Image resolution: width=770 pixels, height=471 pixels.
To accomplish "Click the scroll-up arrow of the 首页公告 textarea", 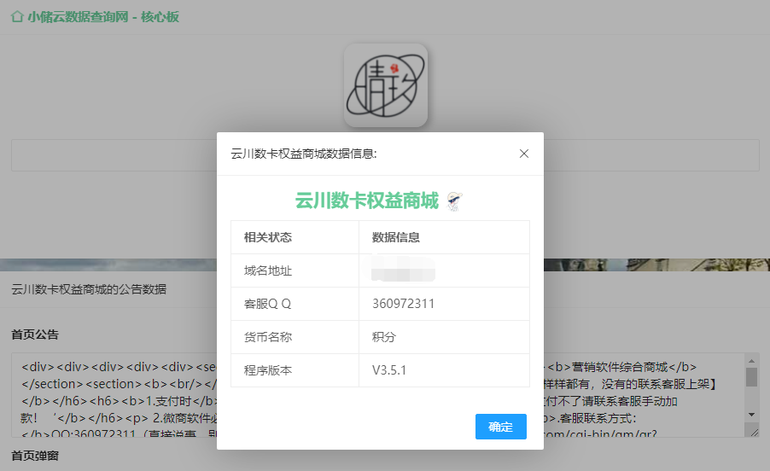I will [751, 361].
